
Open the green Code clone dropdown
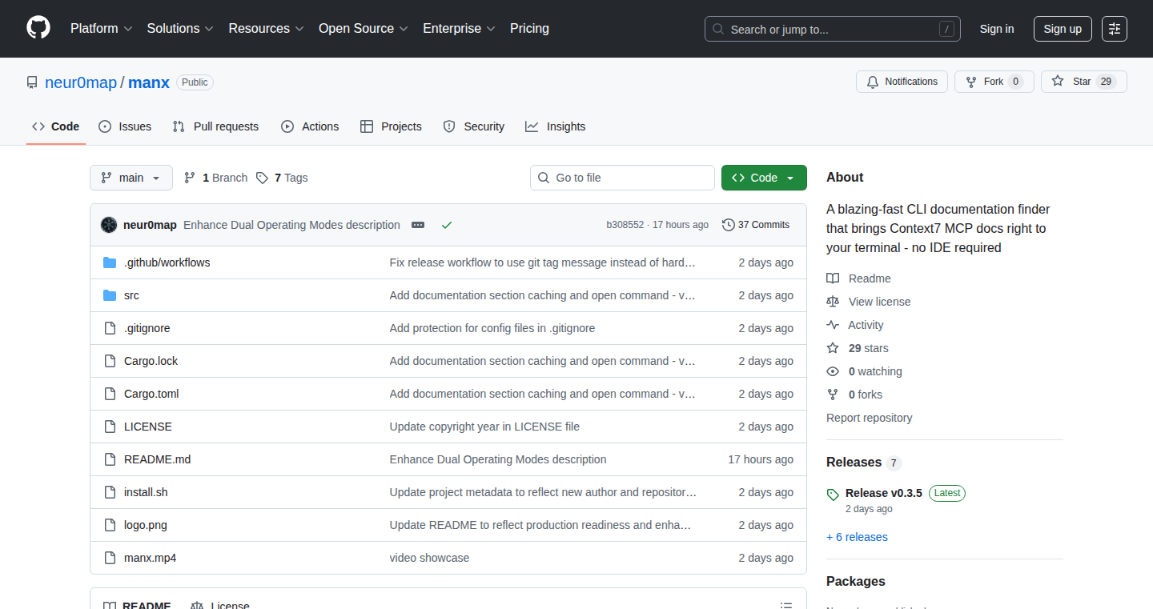pyautogui.click(x=764, y=178)
